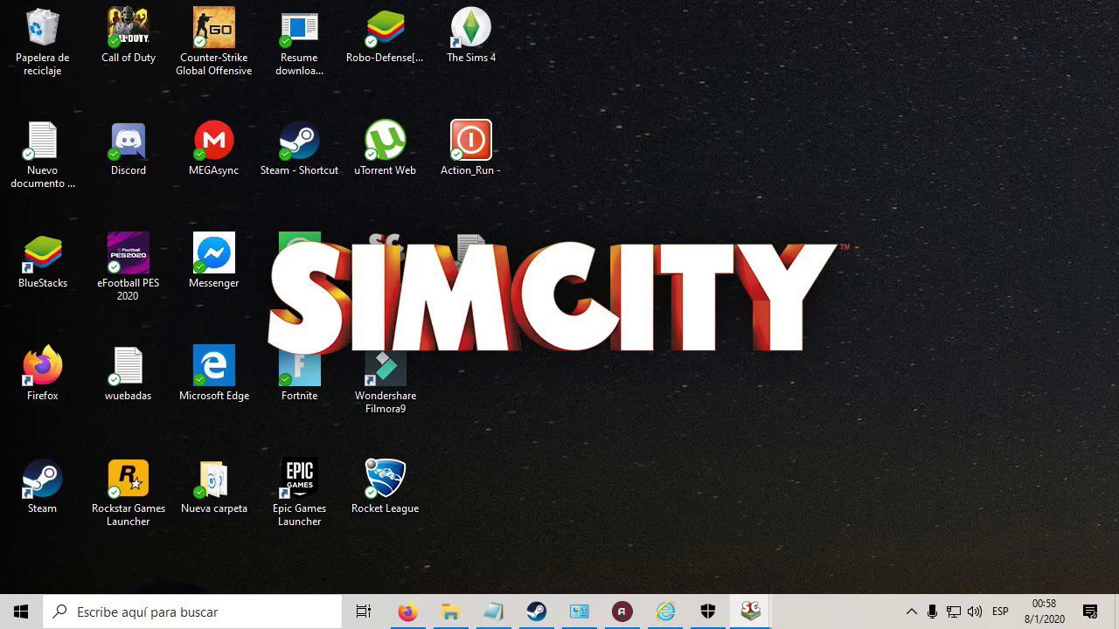Open File Explorer from the taskbar
Viewport: 1119px width, 629px height.
[x=450, y=612]
